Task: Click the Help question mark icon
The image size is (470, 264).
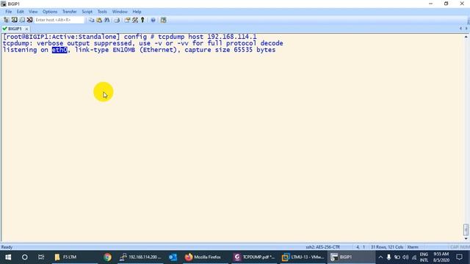Action: pos(153,20)
